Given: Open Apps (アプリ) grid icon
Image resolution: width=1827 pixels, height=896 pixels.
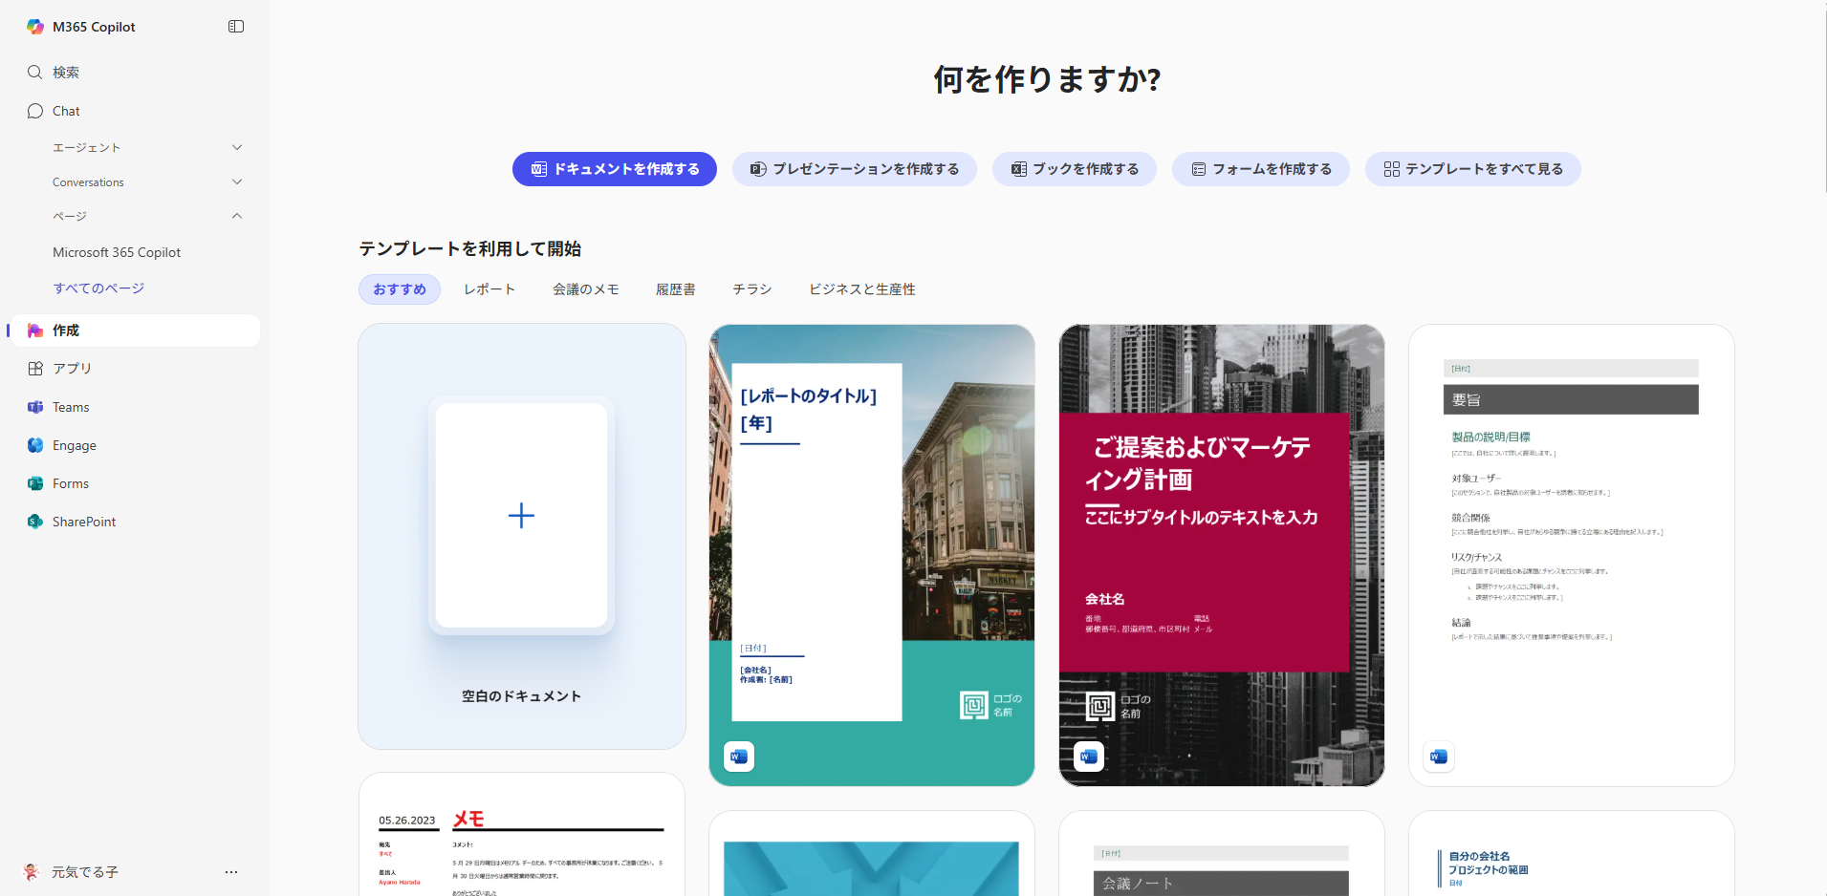Looking at the screenshot, I should pos(35,369).
